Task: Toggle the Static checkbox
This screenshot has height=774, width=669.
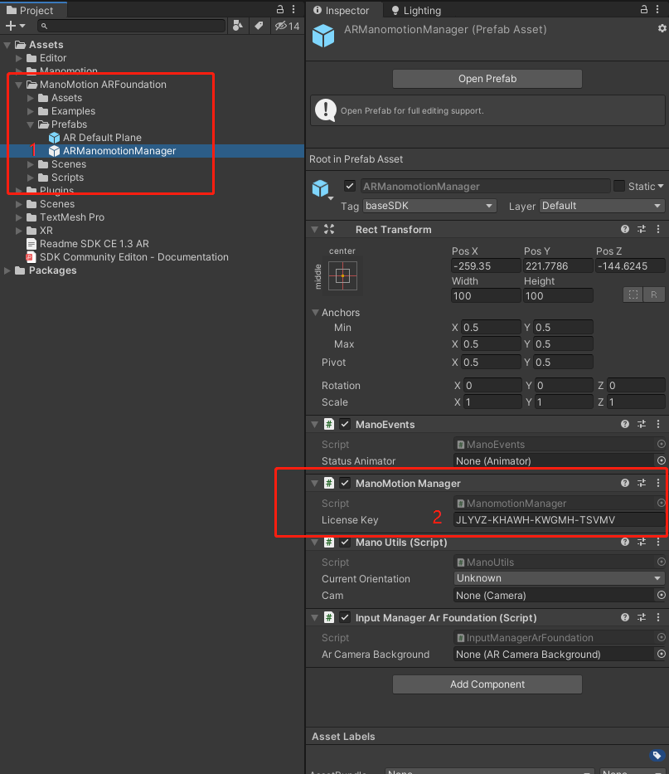Action: click(x=619, y=186)
